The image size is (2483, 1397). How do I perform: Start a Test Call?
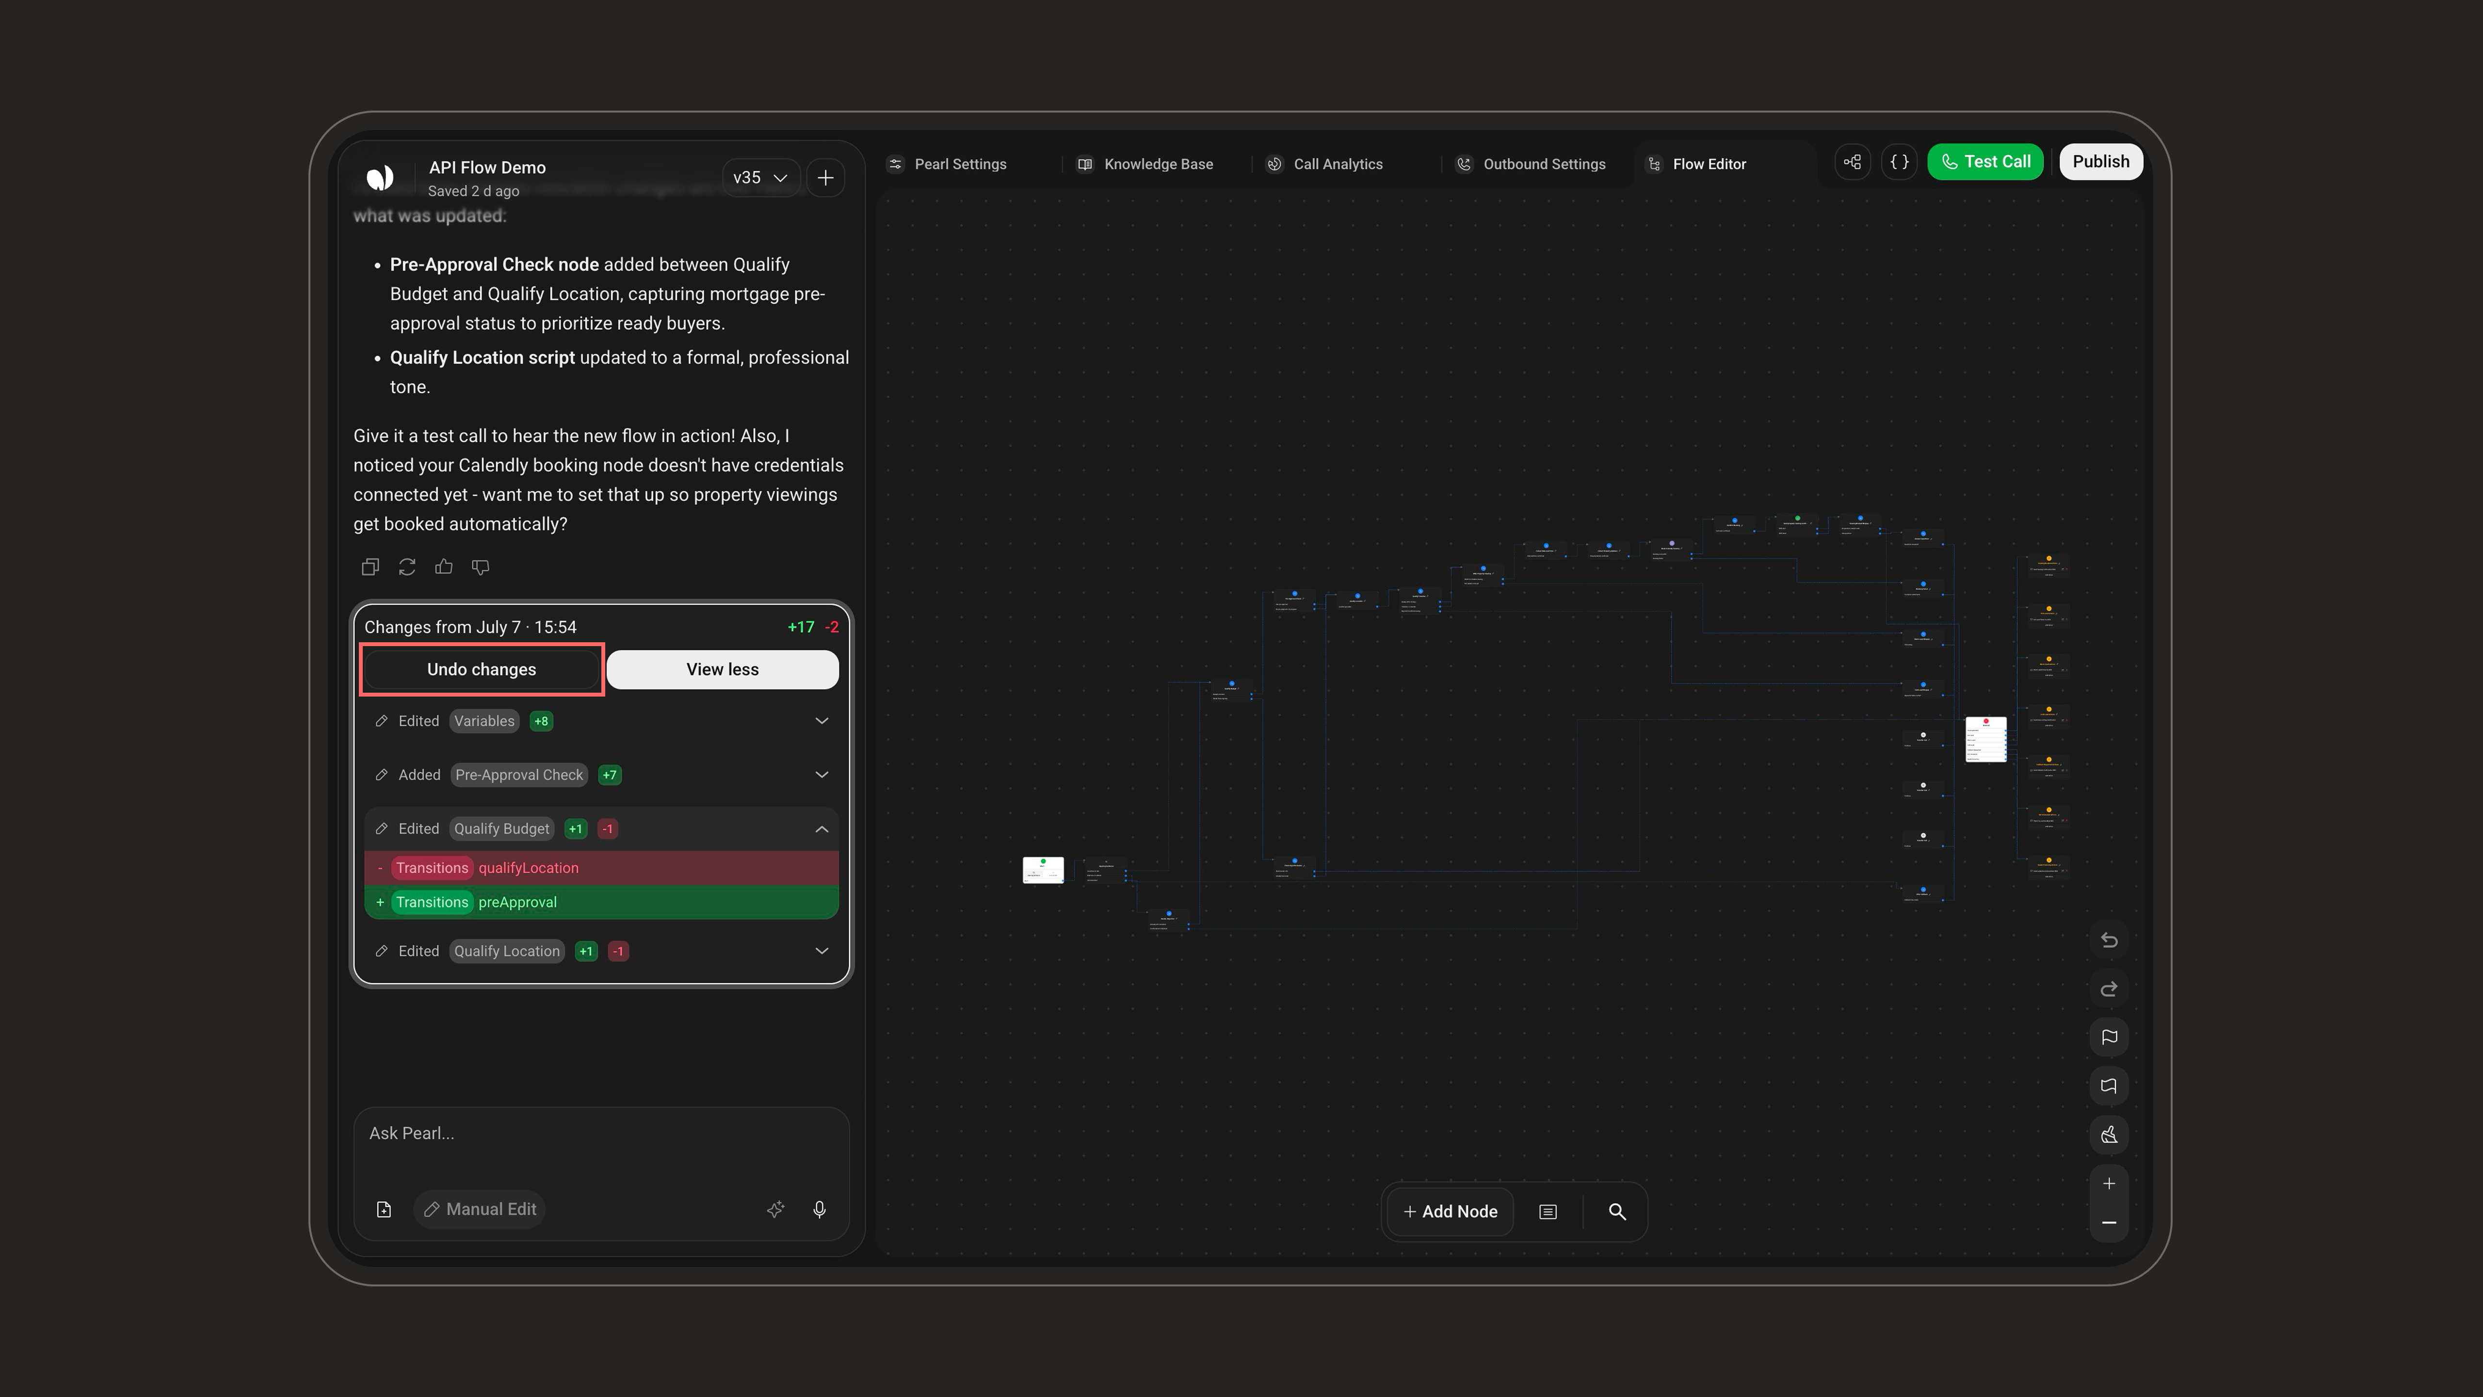tap(1985, 162)
